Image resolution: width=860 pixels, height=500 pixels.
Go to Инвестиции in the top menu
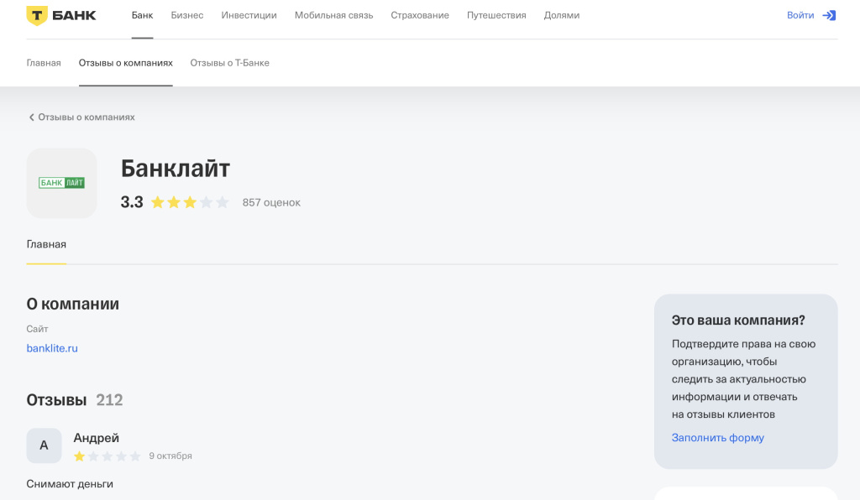(249, 15)
